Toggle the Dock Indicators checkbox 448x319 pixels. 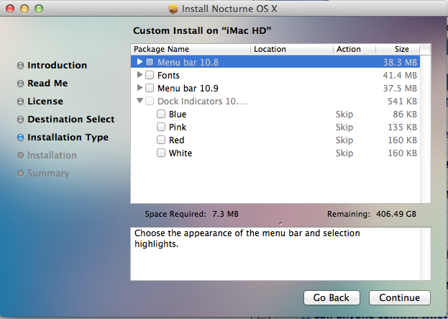[150, 101]
